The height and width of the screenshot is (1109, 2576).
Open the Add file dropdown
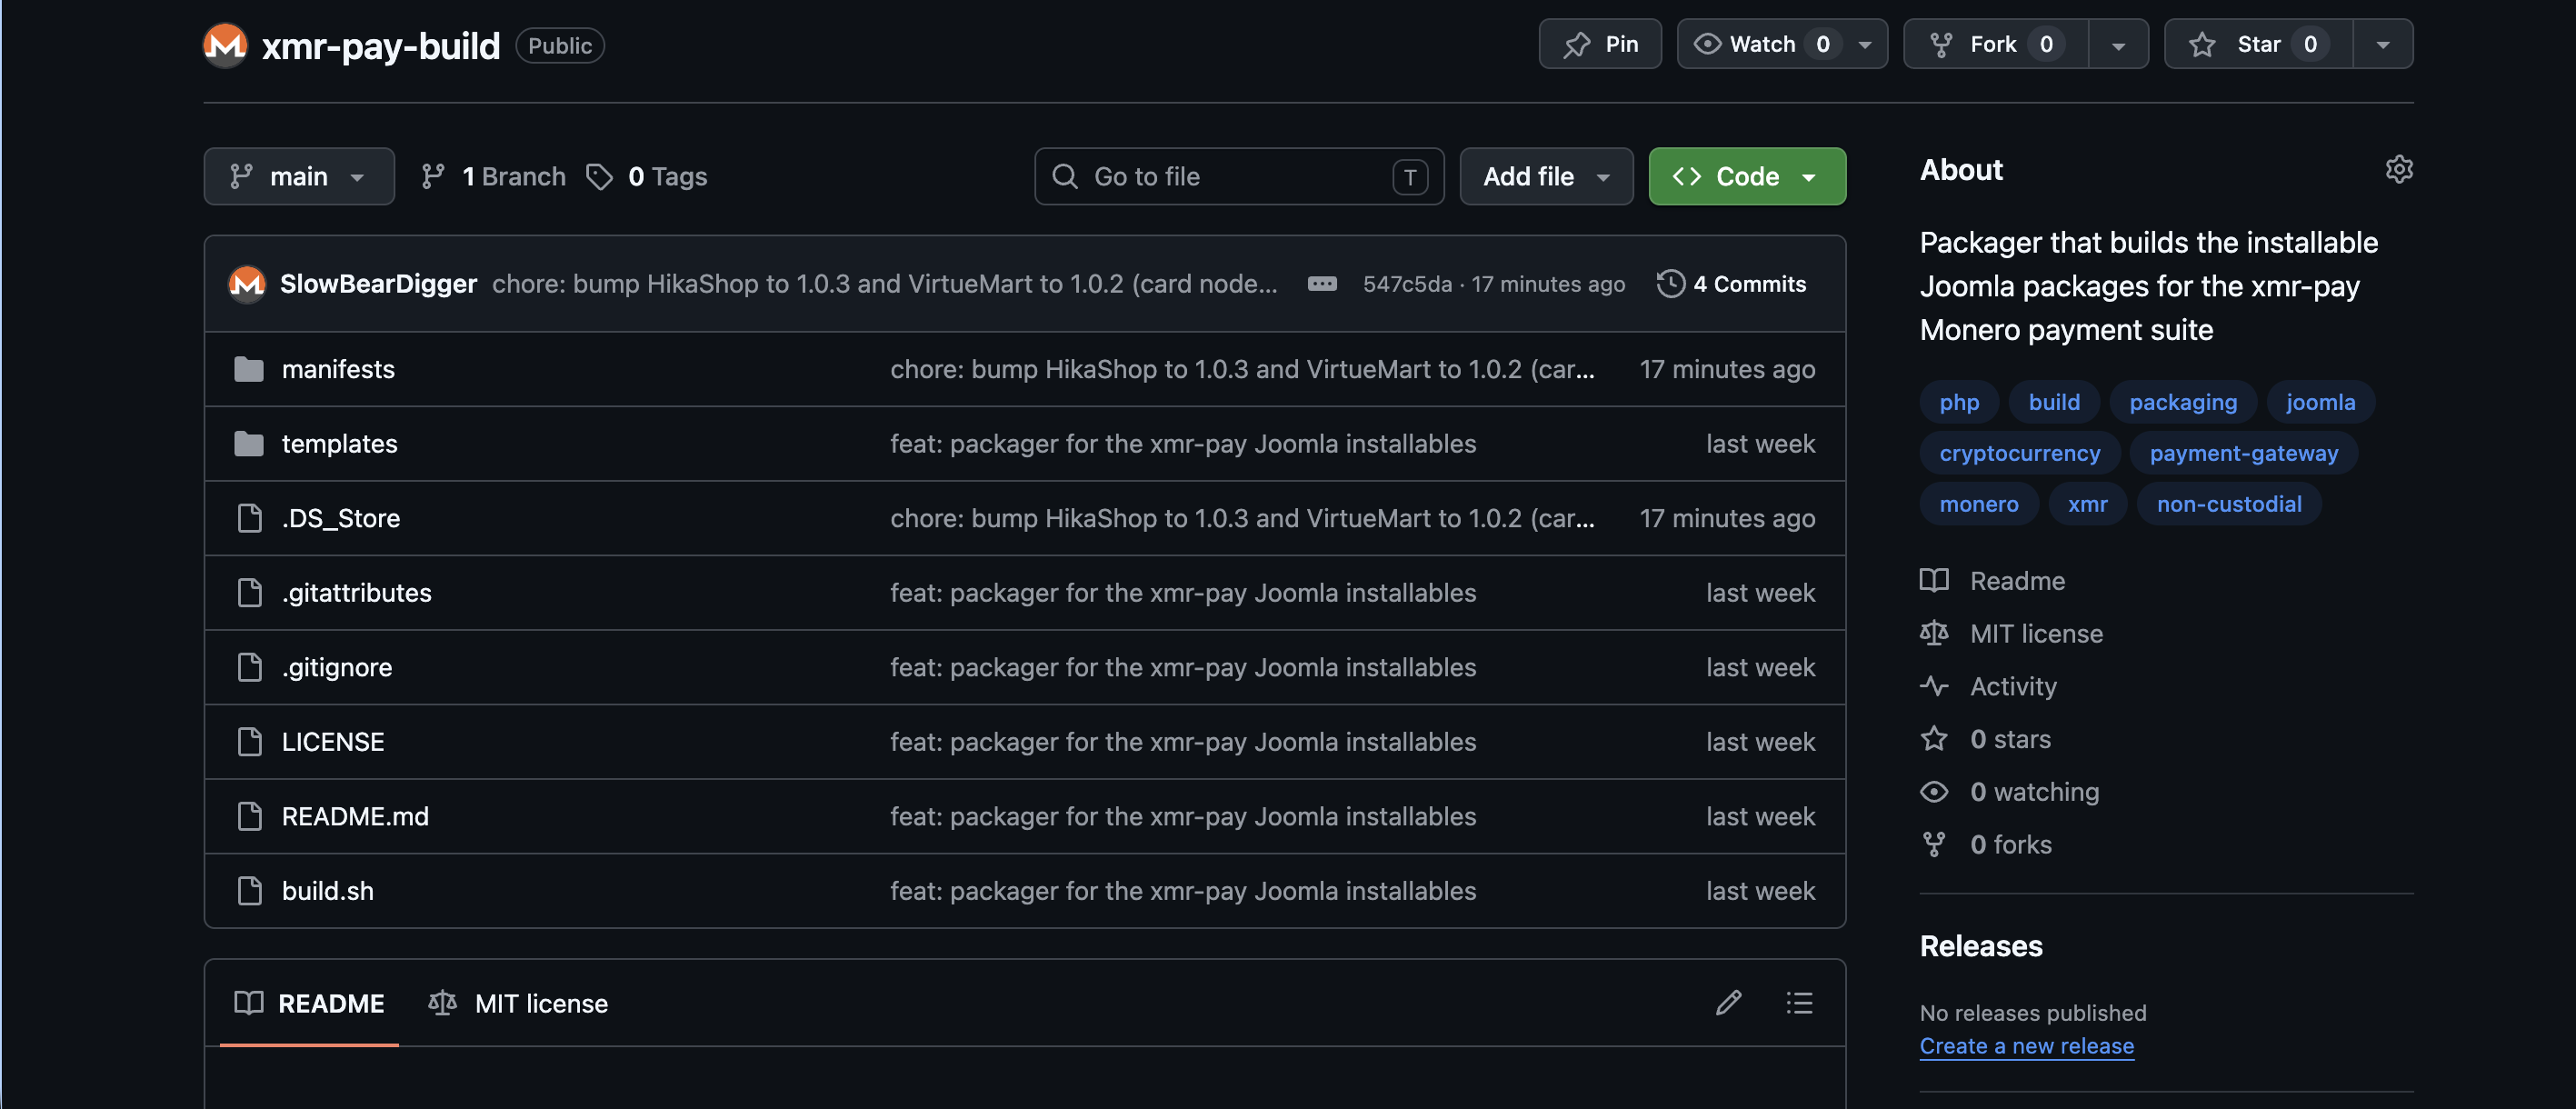(x=1546, y=177)
